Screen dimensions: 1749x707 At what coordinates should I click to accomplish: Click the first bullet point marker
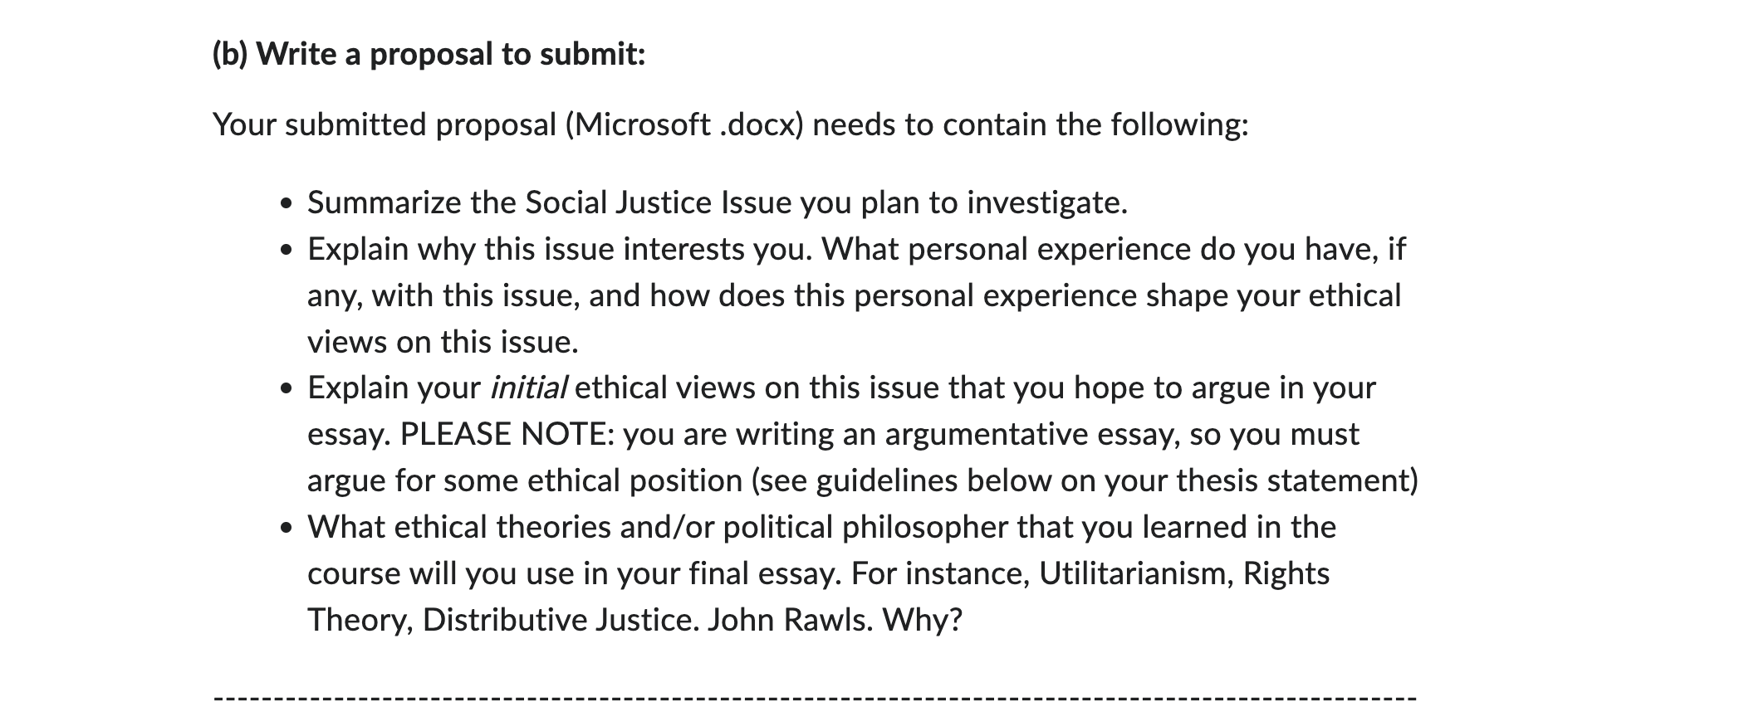pos(287,204)
